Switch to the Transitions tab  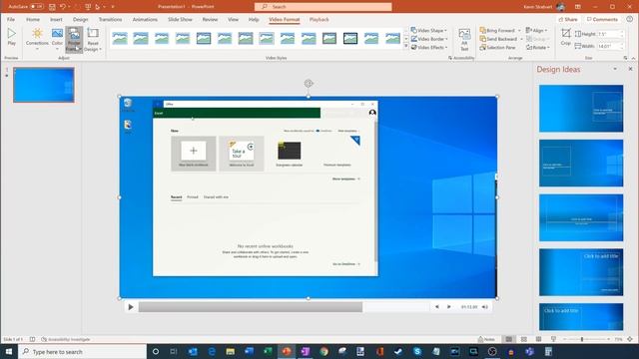(110, 20)
